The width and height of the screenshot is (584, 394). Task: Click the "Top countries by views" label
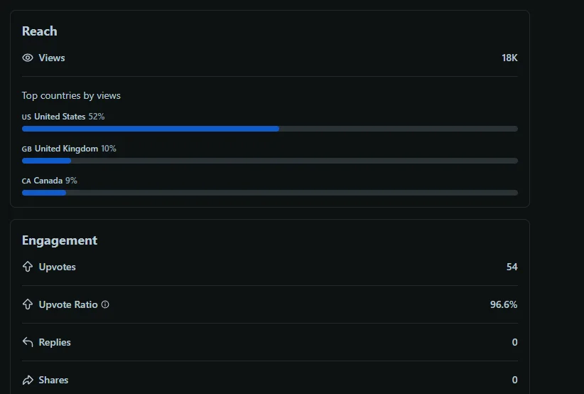(71, 95)
